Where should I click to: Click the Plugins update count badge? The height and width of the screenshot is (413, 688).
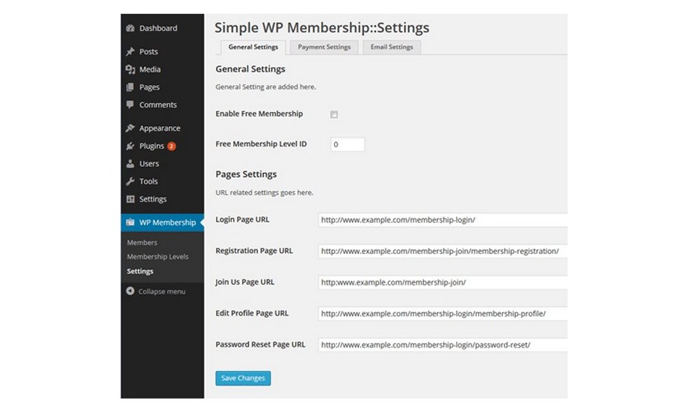[x=171, y=146]
